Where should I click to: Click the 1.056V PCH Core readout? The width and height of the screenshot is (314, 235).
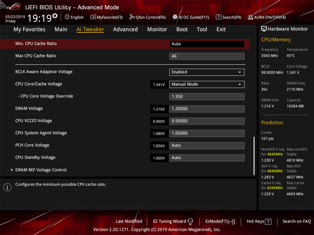159,146
